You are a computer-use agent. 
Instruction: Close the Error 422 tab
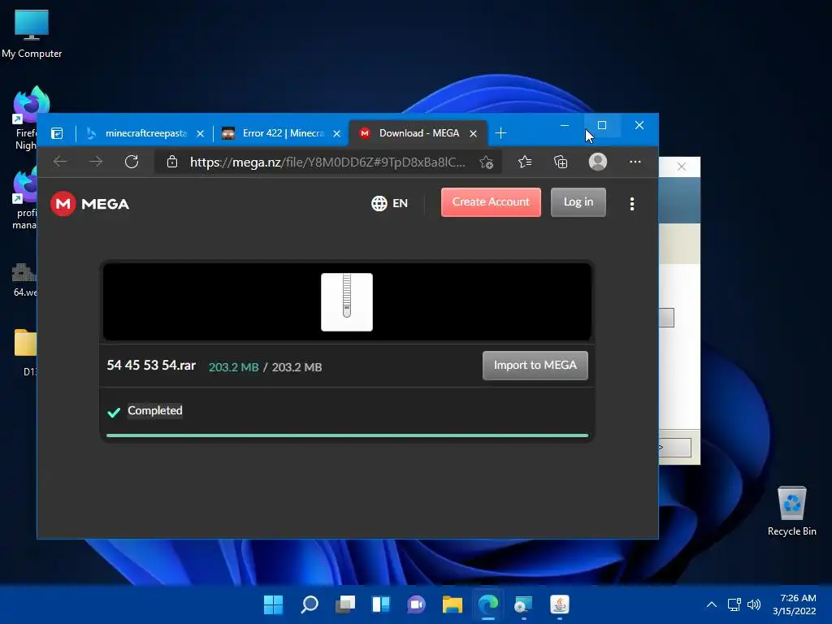tap(336, 134)
